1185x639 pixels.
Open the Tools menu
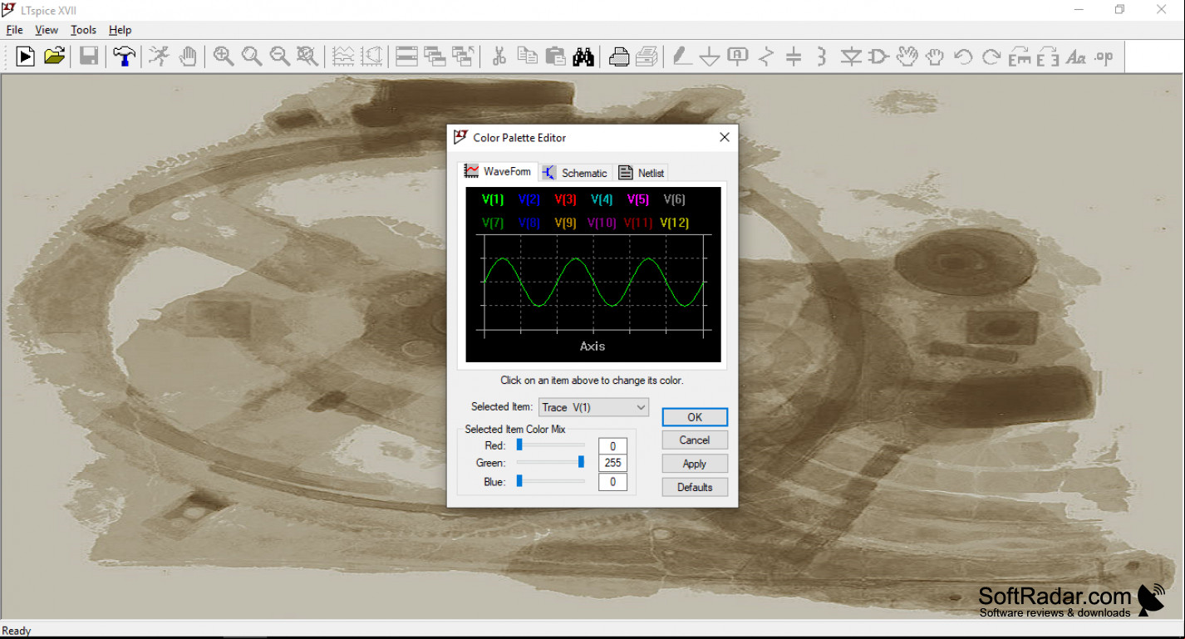coord(83,30)
